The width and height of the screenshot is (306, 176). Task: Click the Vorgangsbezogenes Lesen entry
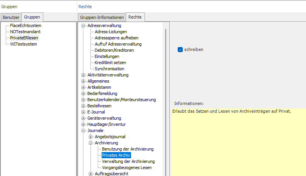[127, 168]
